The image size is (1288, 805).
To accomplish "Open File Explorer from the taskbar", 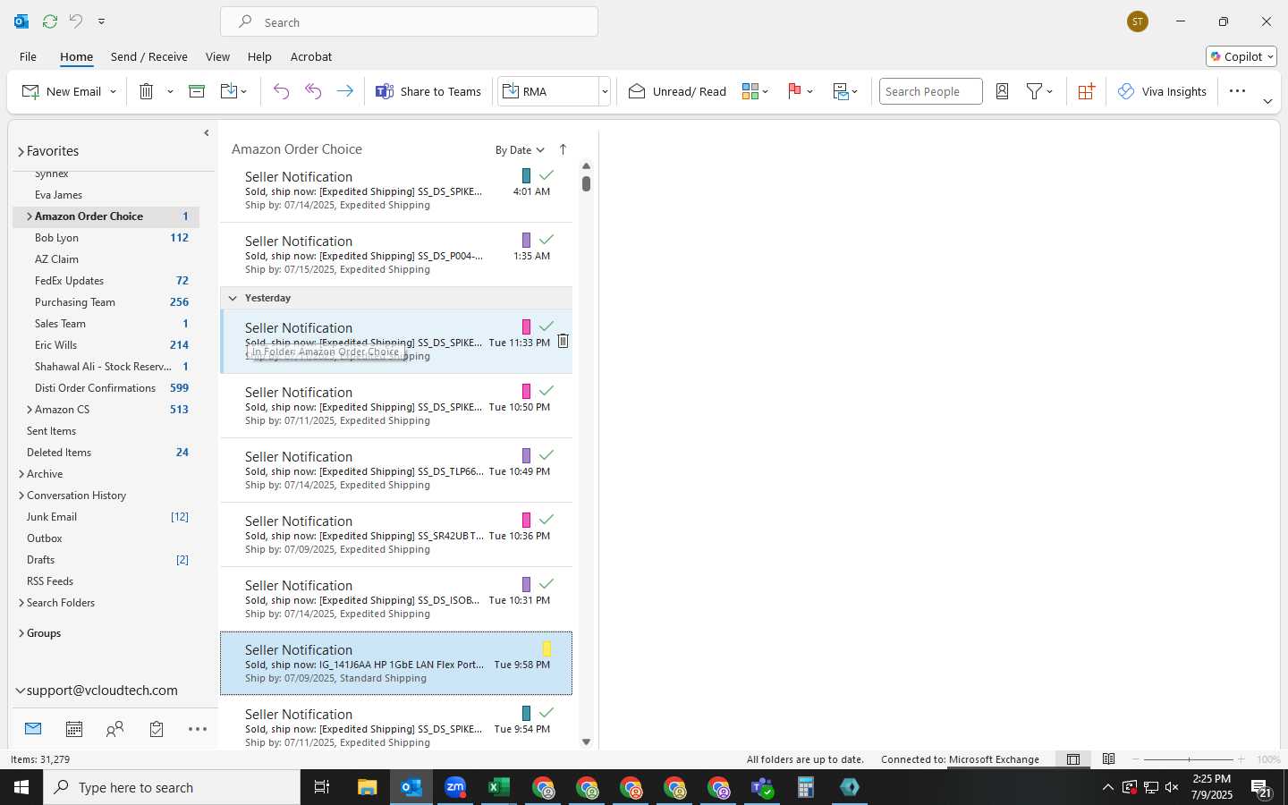I will (x=368, y=787).
